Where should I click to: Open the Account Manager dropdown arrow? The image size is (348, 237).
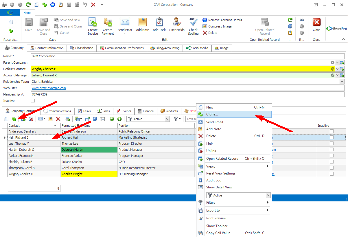(x=337, y=75)
